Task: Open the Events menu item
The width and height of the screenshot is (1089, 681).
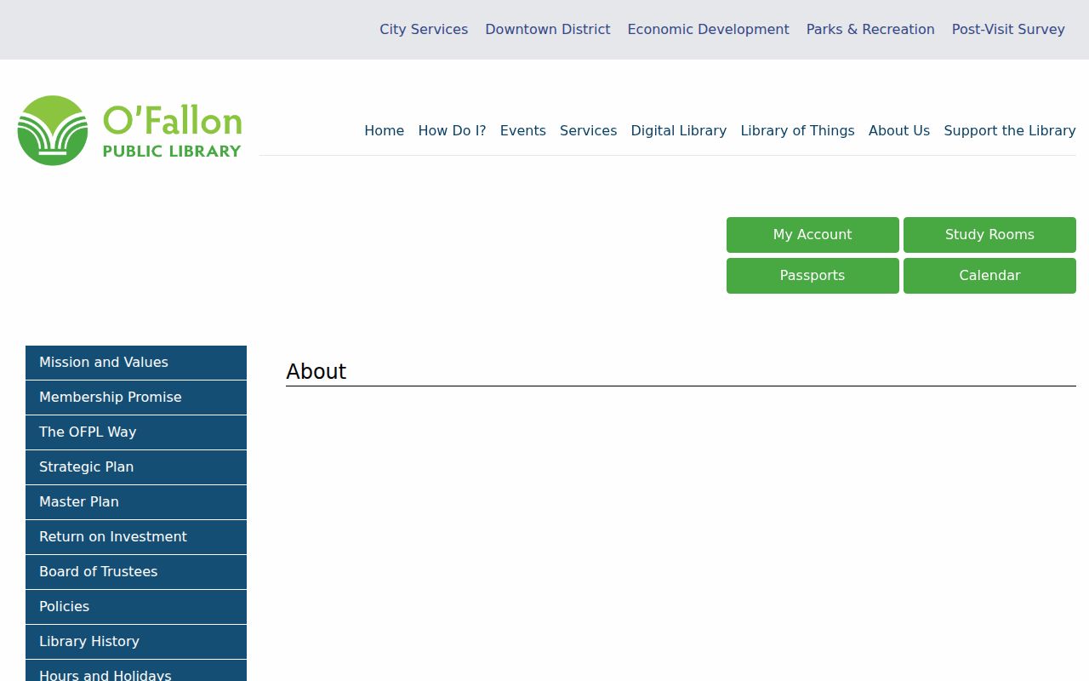Action: point(523,131)
